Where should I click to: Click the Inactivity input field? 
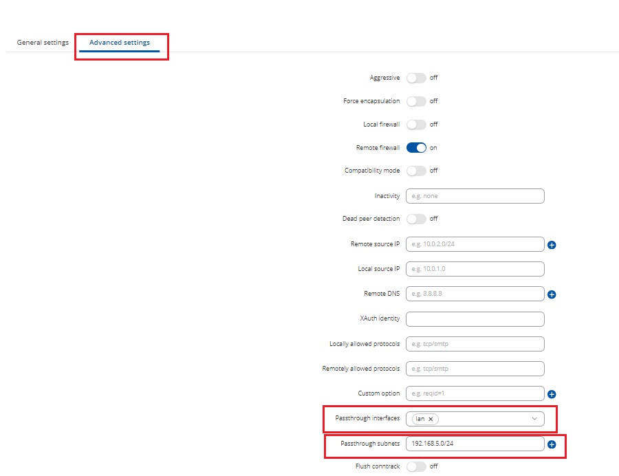pos(475,196)
